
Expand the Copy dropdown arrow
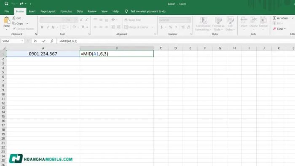27,24
